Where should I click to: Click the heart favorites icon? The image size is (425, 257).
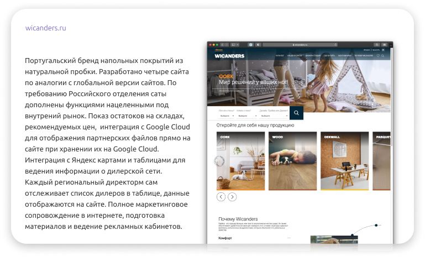coord(378,56)
